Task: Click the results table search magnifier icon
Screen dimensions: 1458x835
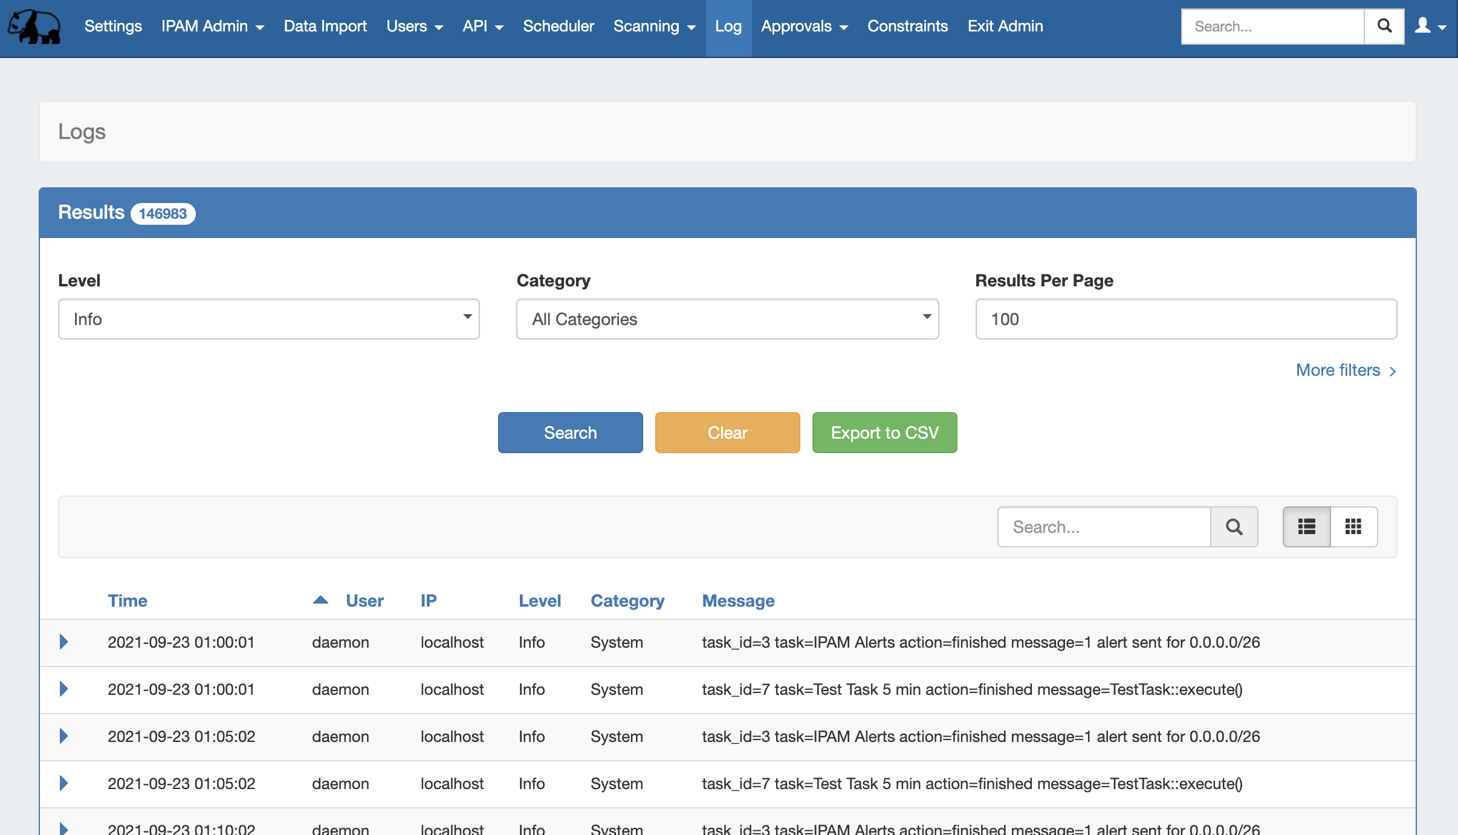Action: pos(1234,527)
